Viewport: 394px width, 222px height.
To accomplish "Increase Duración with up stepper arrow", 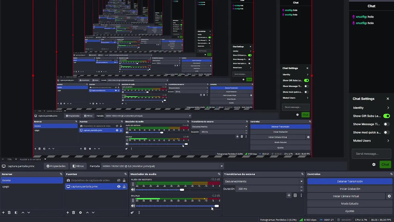I will pyautogui.click(x=301, y=187).
